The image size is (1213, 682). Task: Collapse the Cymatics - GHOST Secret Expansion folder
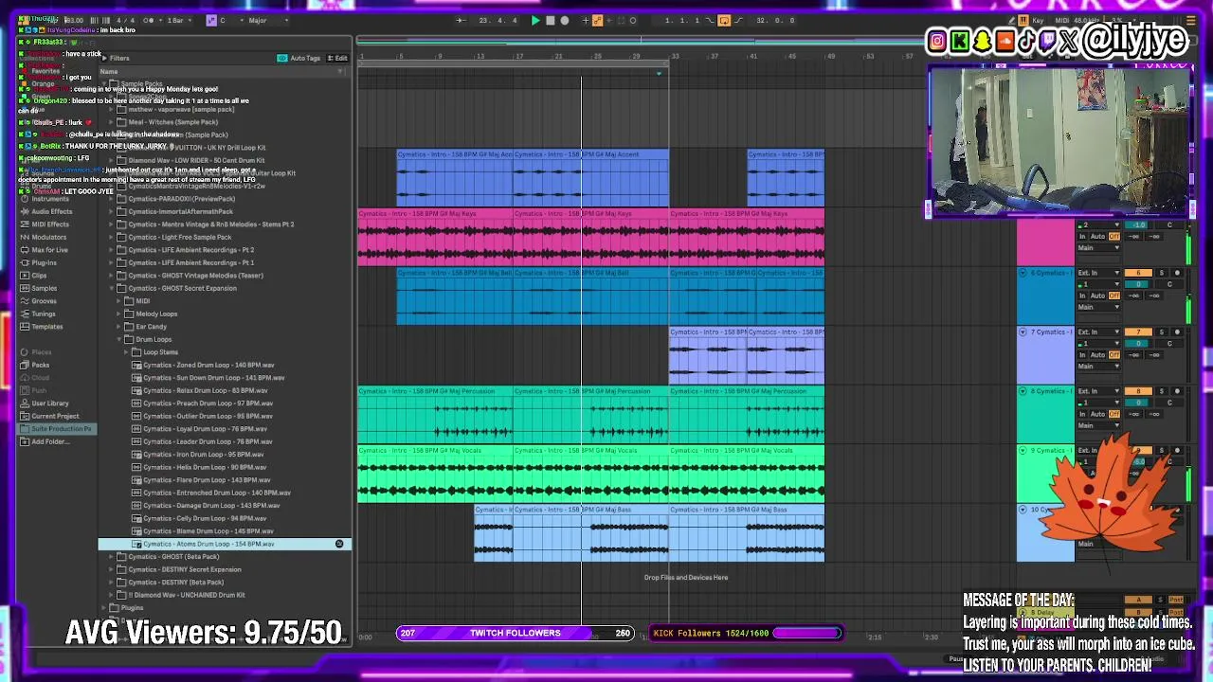point(111,288)
